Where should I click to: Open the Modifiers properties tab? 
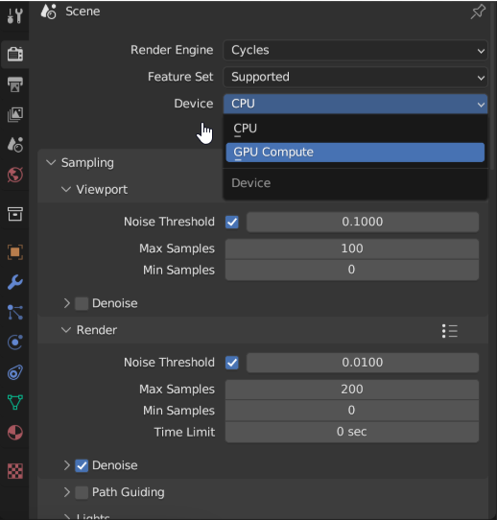[15, 282]
